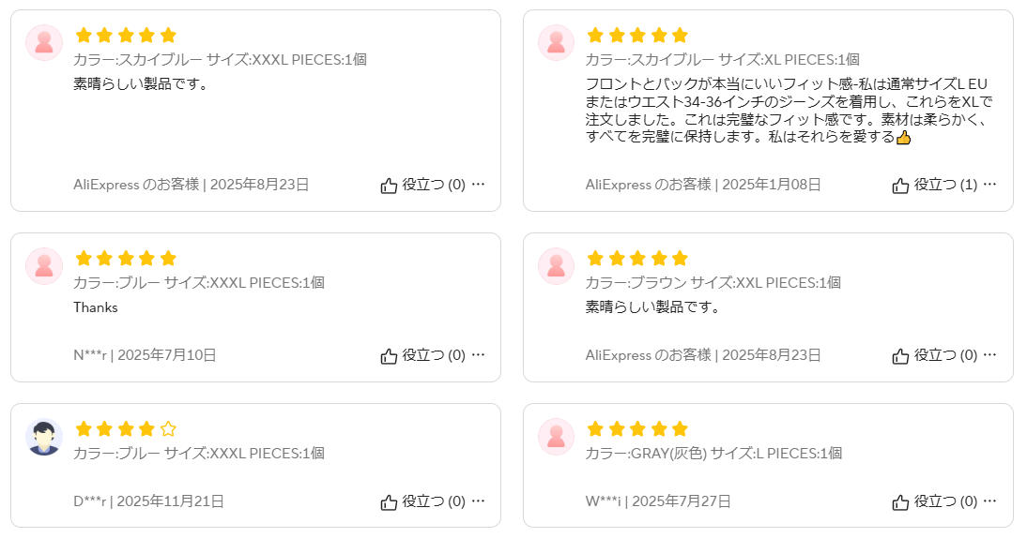Click avatar of reviewer W***i

556,437
